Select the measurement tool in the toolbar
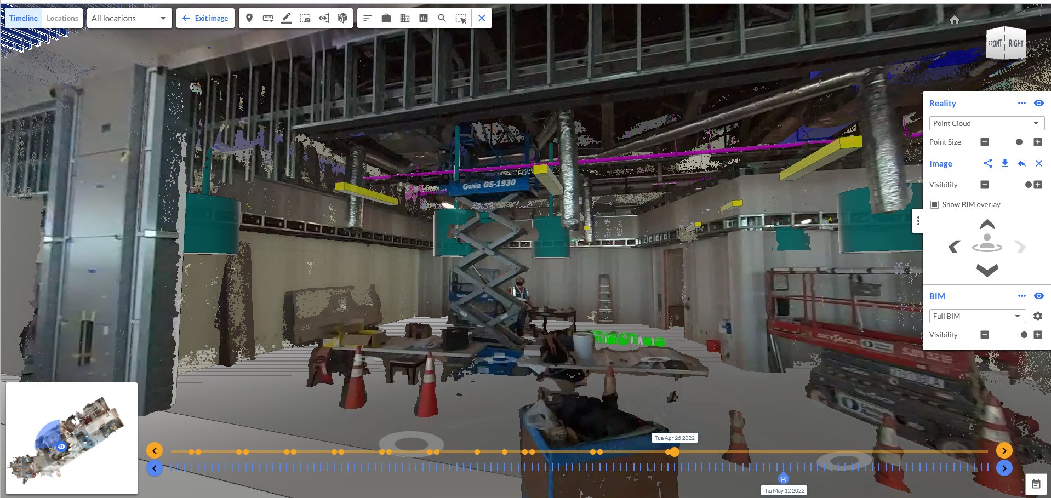Screen dimensions: 1051x498 [268, 18]
